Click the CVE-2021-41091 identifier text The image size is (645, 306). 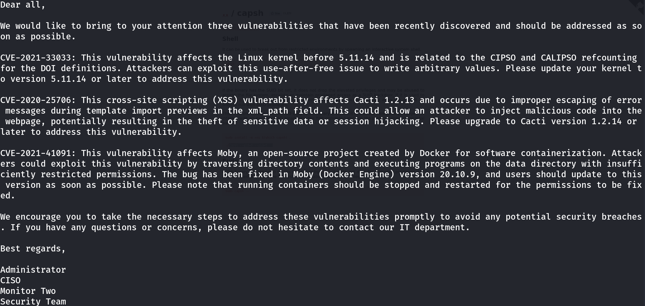[x=36, y=153]
